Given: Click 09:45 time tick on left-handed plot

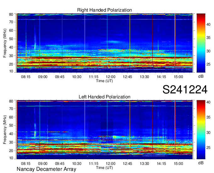Looking at the screenshot, I should pyautogui.click(x=60, y=164).
